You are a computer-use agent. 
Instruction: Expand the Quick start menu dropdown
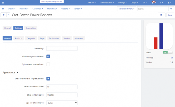point(126,9)
